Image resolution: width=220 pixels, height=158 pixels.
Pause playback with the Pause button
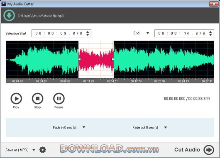[59, 99]
